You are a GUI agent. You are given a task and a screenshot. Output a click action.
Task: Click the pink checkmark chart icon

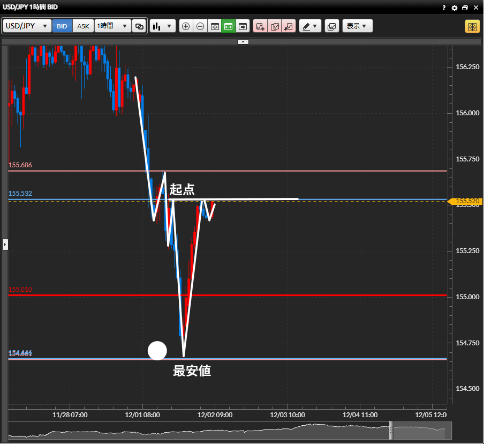275,26
